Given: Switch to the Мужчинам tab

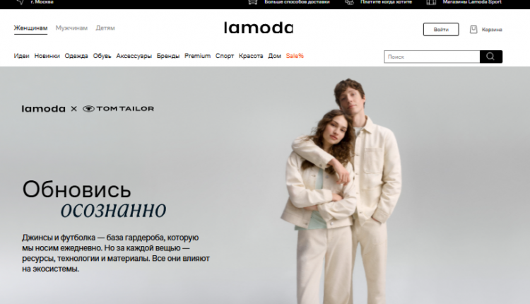Looking at the screenshot, I should click(x=71, y=28).
